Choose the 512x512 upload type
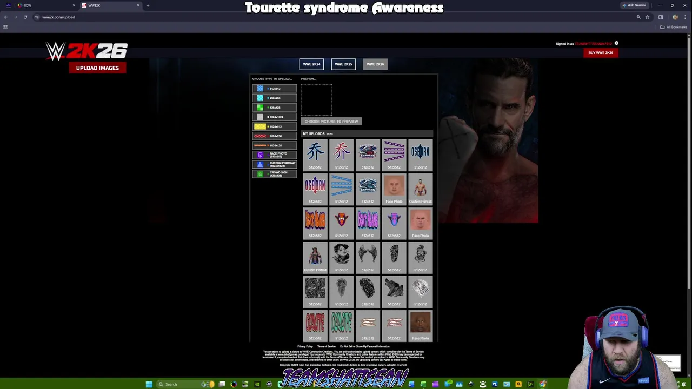 (275, 89)
